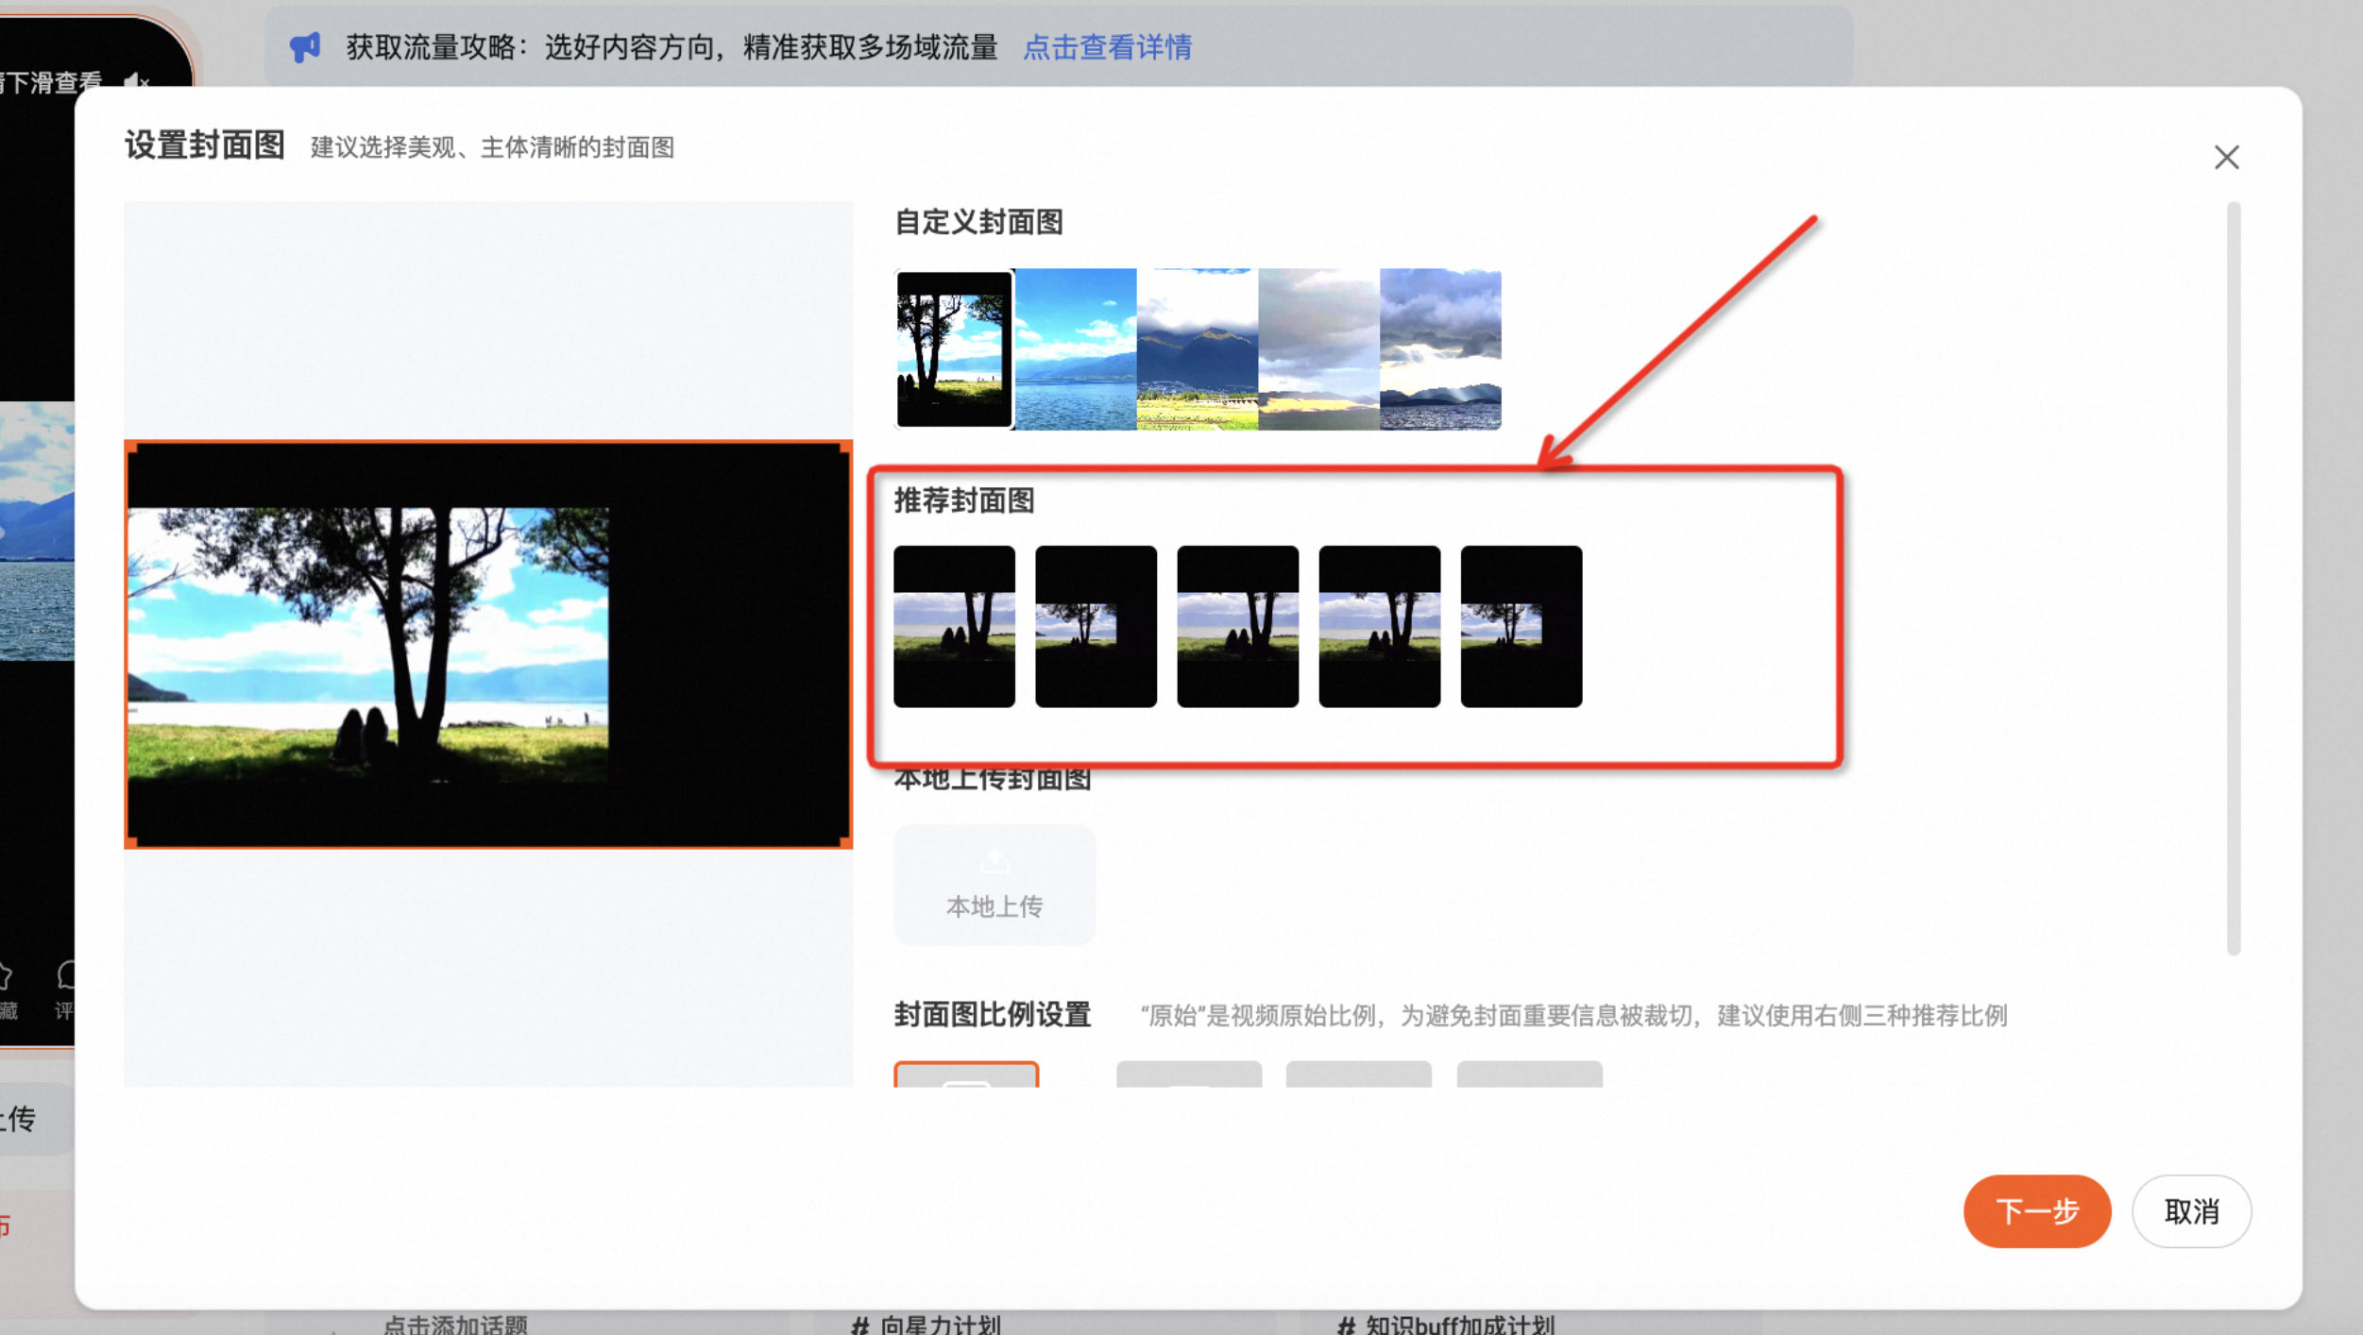This screenshot has width=2363, height=1335.
Task: Select the mountain and green fields custom cover
Action: pos(1197,349)
